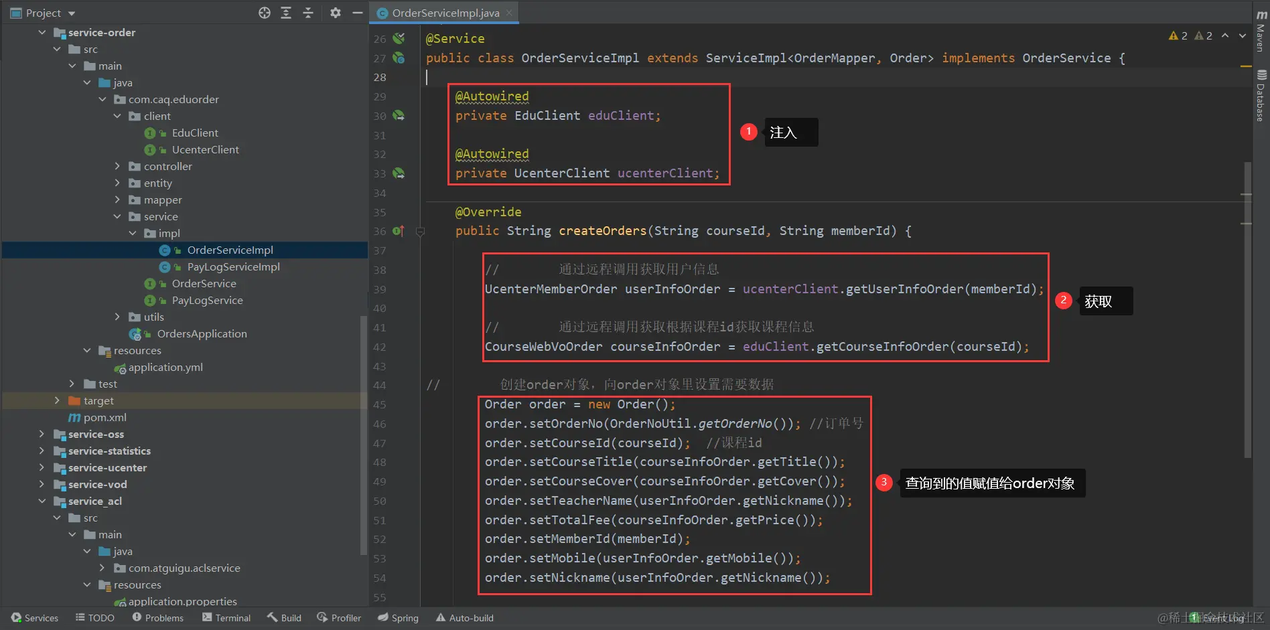
Task: Select application.yml in resources
Action: 165,367
